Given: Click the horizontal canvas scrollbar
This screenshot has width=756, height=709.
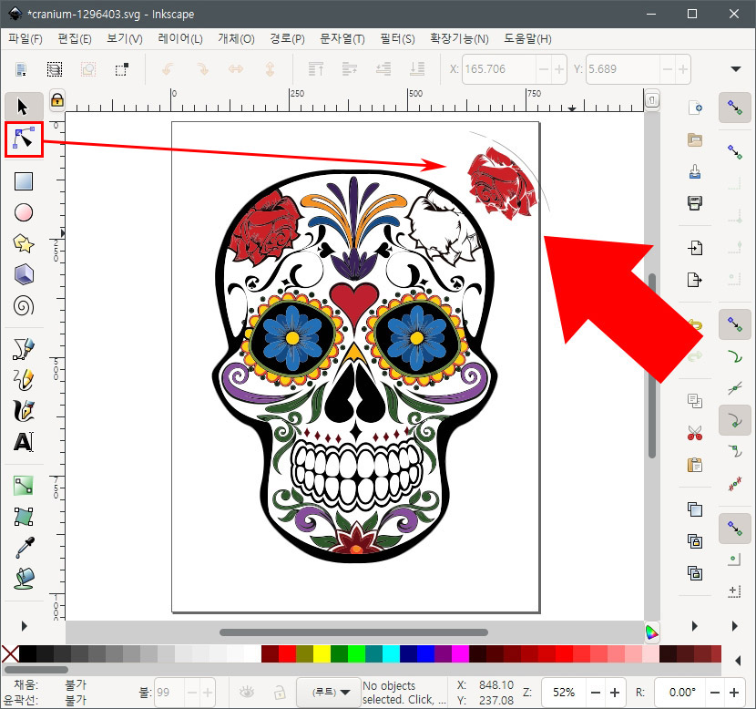Looking at the screenshot, I should pos(353,632).
